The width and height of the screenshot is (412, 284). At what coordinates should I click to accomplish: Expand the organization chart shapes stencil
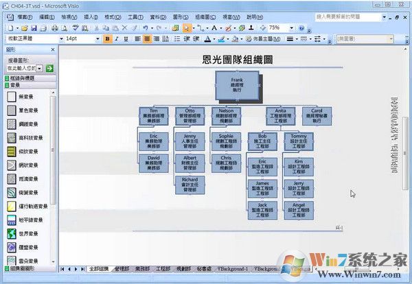30,268
